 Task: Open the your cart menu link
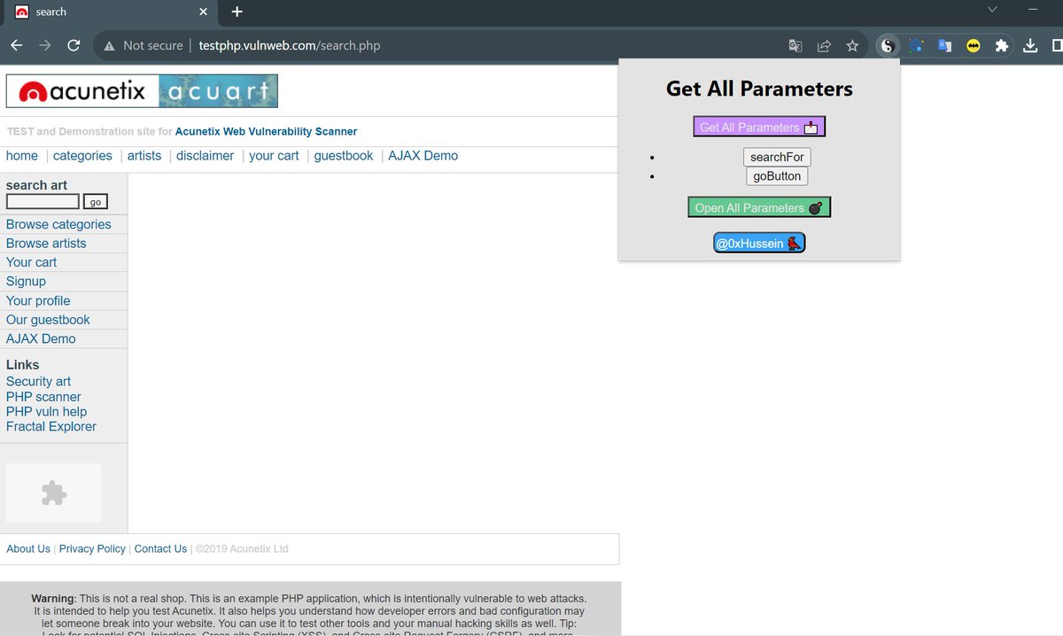(x=274, y=156)
